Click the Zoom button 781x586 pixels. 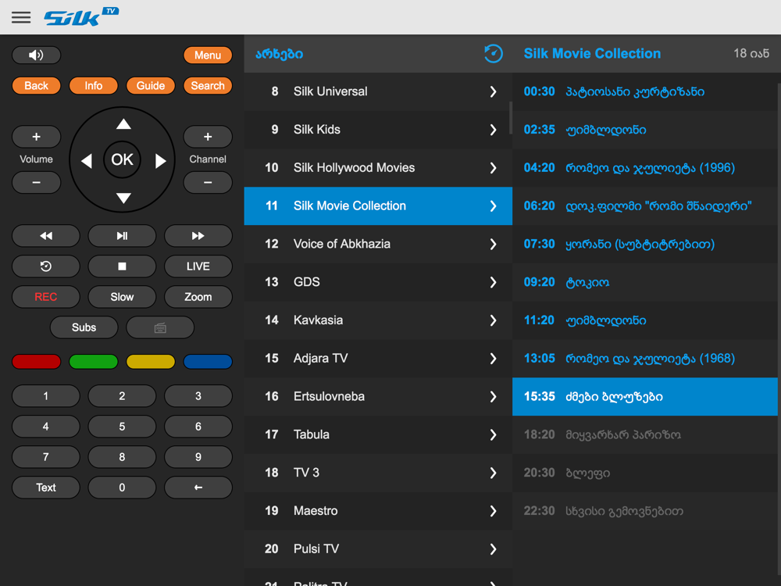(198, 297)
